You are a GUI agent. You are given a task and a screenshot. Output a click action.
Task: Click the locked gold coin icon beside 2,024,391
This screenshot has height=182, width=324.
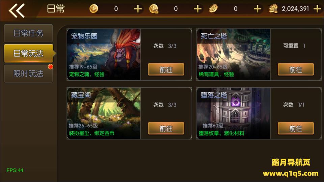point(273,9)
